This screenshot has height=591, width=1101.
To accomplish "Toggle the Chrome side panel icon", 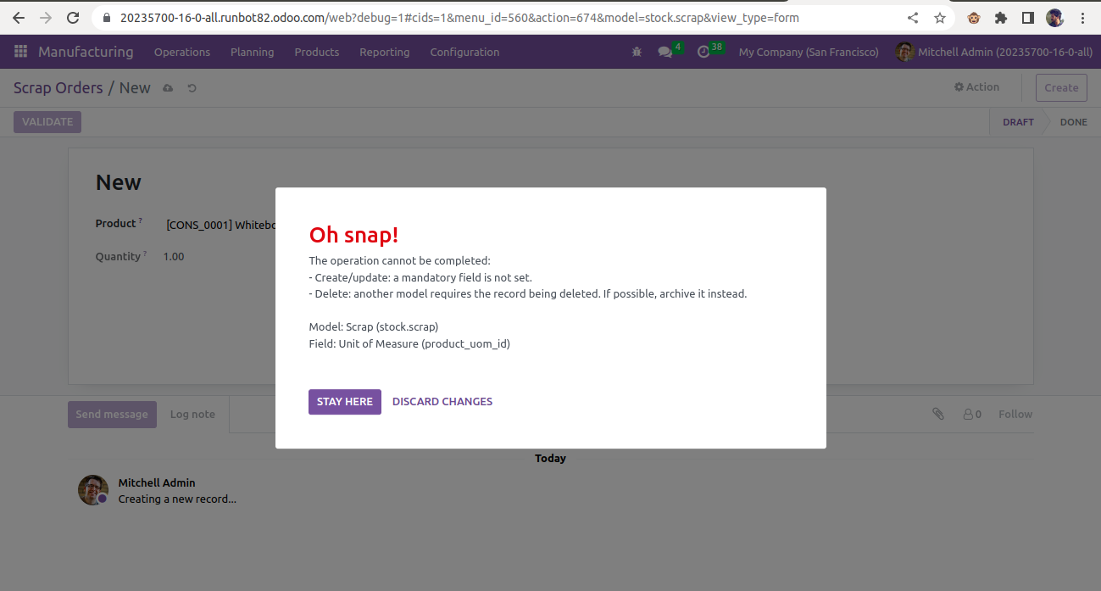I will (1027, 17).
